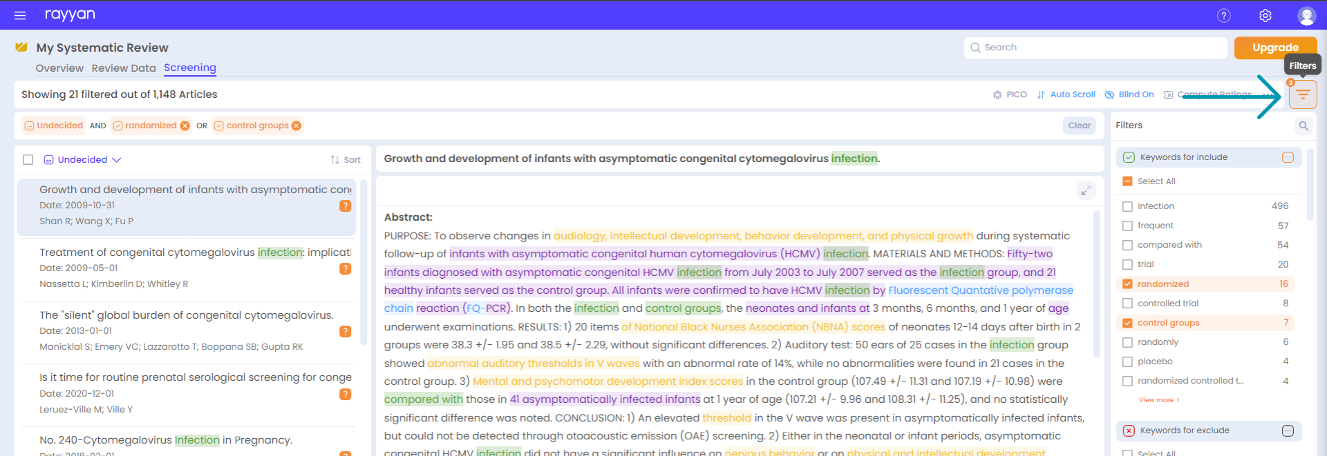Click the search icon in Filters panel

pos(1303,126)
